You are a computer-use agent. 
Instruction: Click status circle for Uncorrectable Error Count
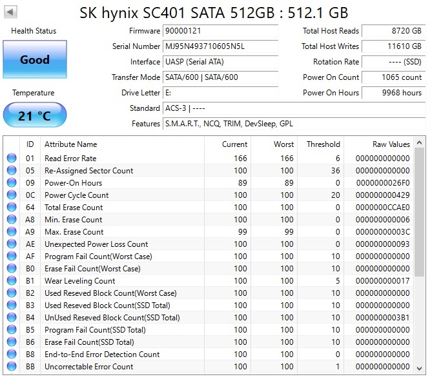pyautogui.click(x=12, y=366)
